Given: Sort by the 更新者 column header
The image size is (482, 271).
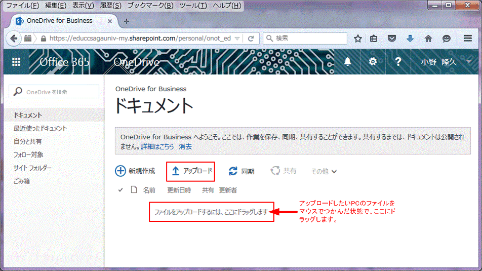Looking at the screenshot, I should point(228,190).
